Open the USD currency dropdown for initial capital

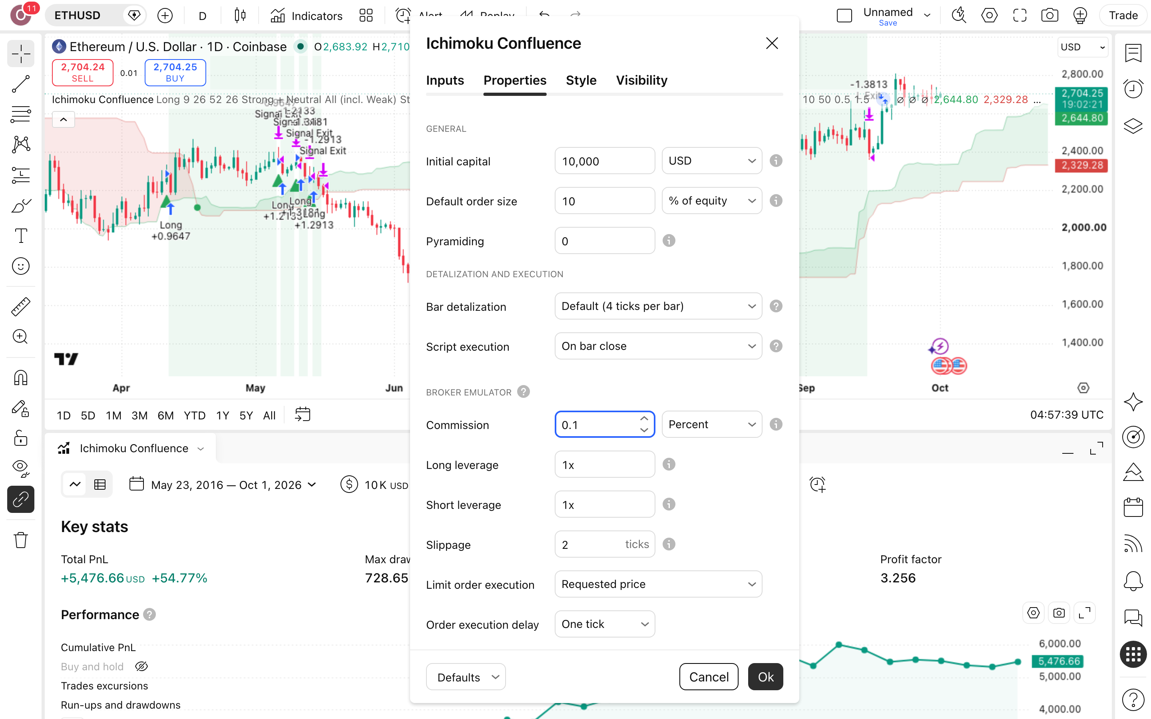(x=711, y=161)
